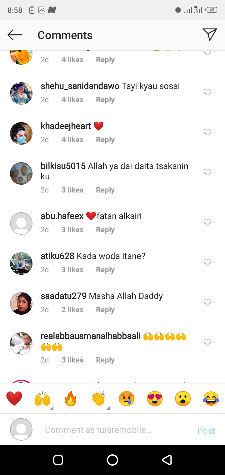Like atiku628's comment with heart
Viewport: 225px width, 475px height.
point(207,262)
